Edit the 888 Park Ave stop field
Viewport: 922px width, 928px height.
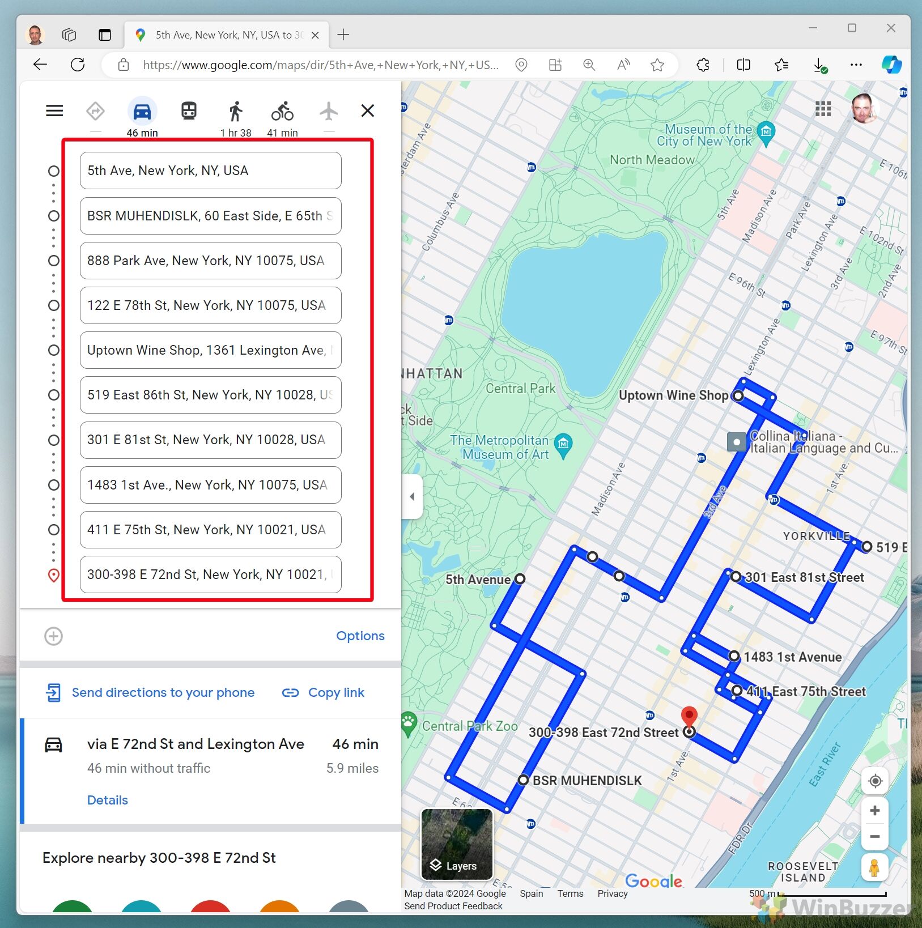[210, 261]
